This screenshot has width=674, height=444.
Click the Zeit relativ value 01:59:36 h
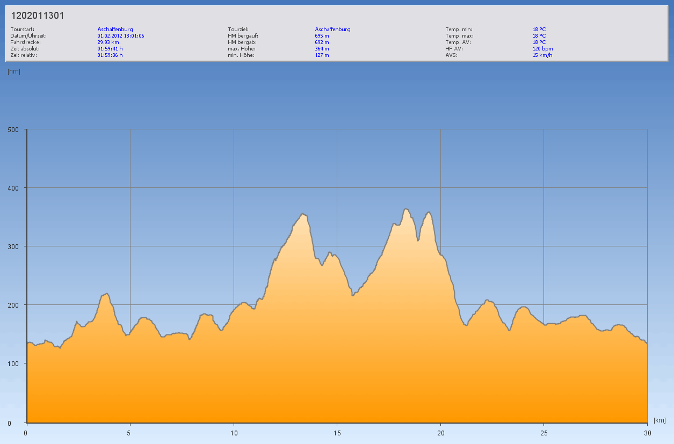(110, 55)
